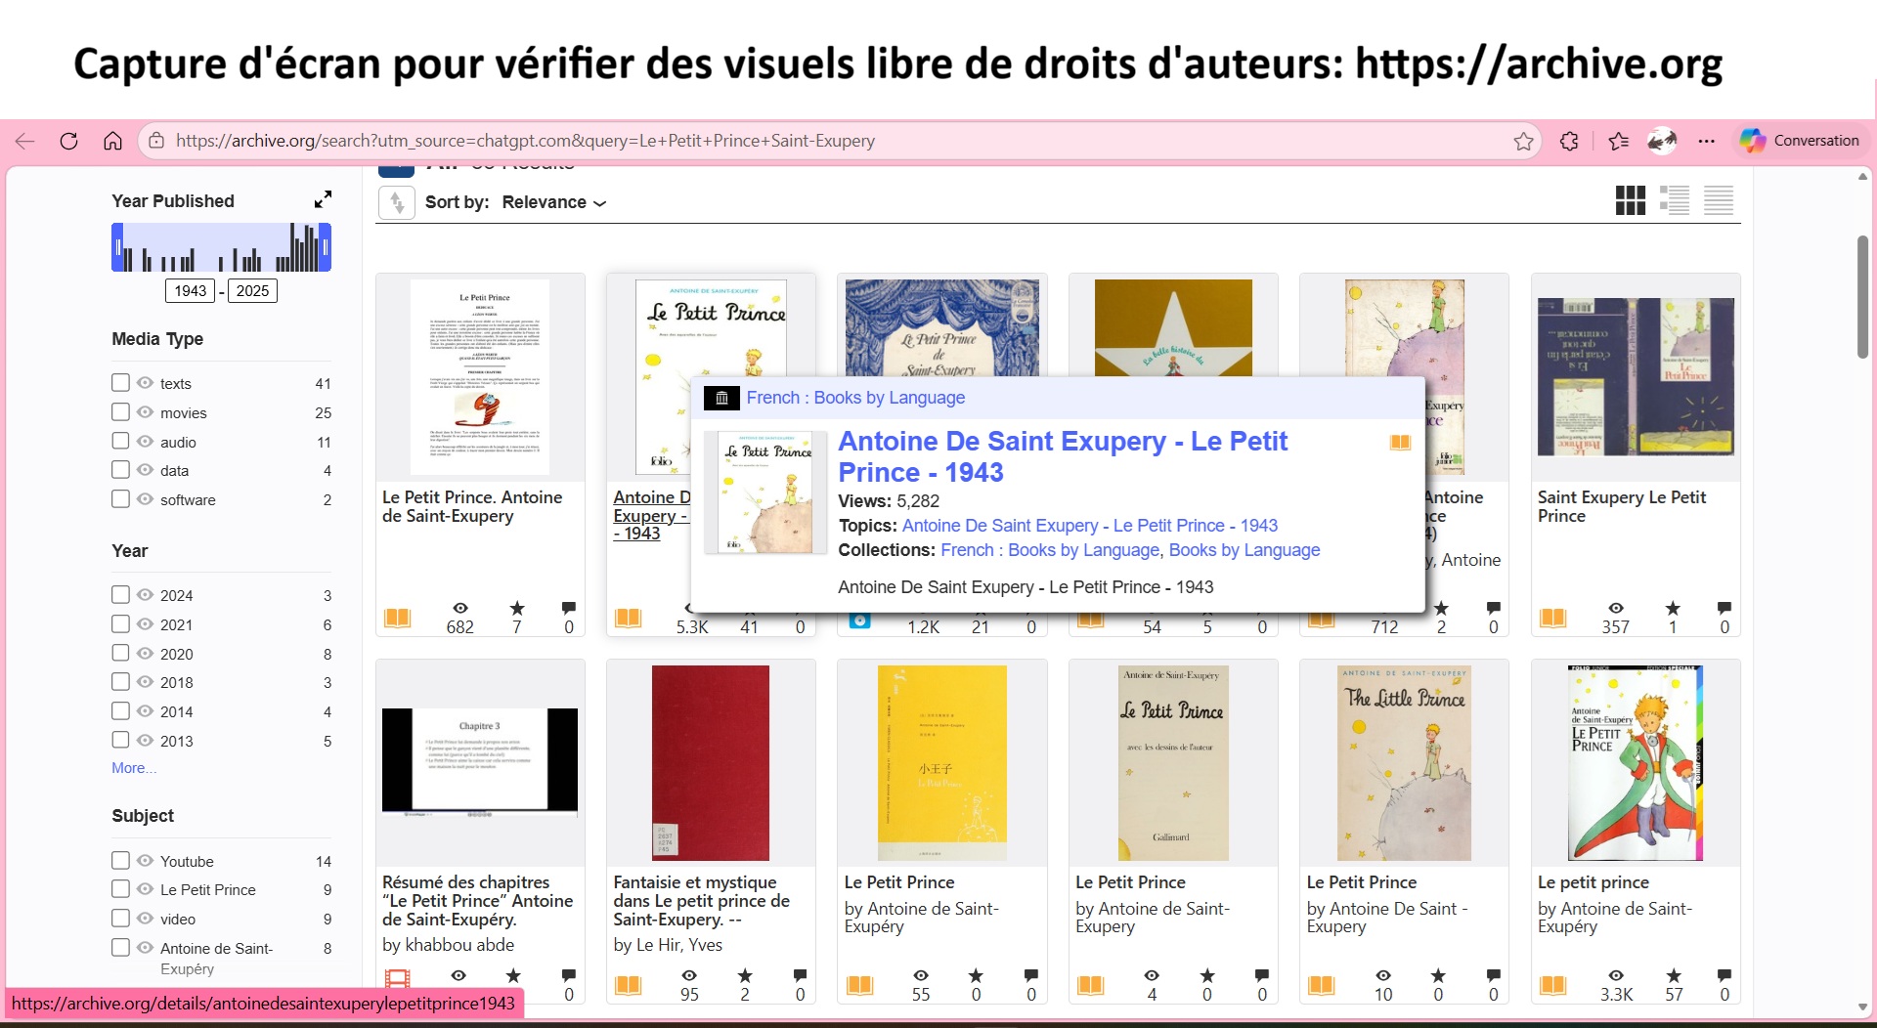Check the software media type box

[120, 498]
